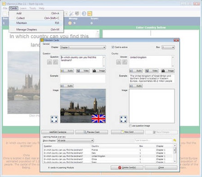Choose Manage Chapters from the Cards menu
The image size is (202, 177).
coord(36,29)
